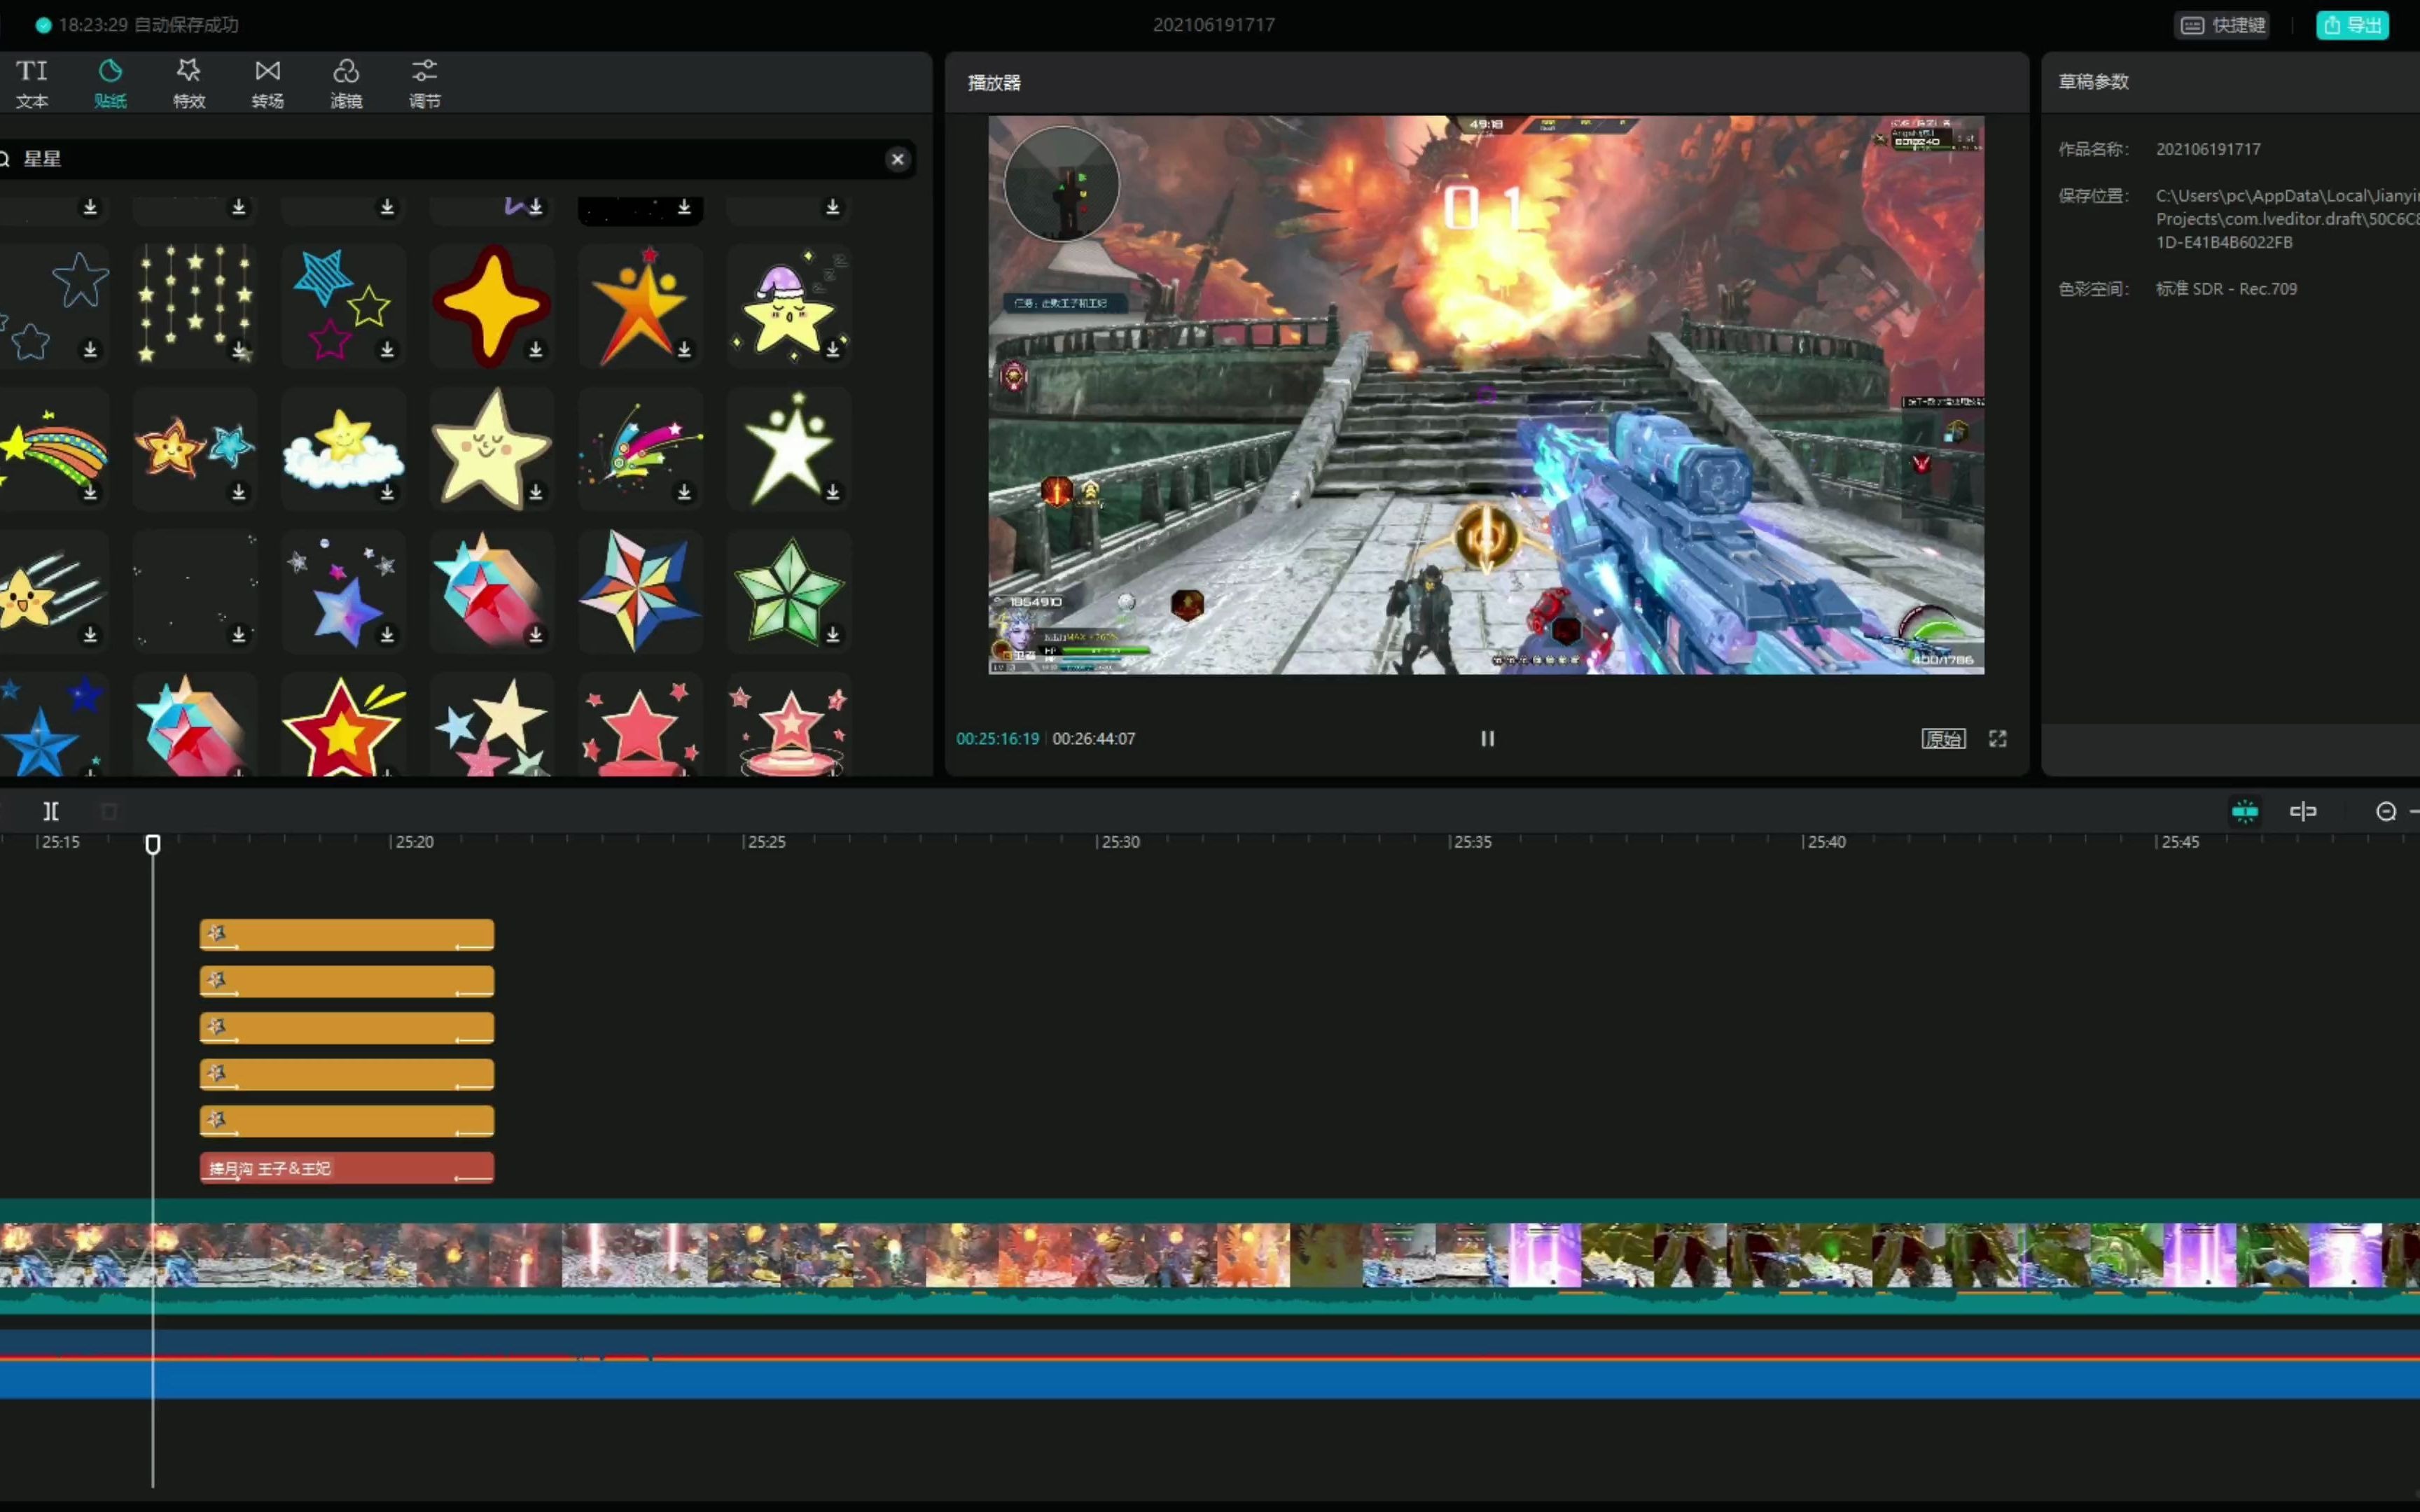Select the bottom orange sticker clip

pyautogui.click(x=347, y=1120)
